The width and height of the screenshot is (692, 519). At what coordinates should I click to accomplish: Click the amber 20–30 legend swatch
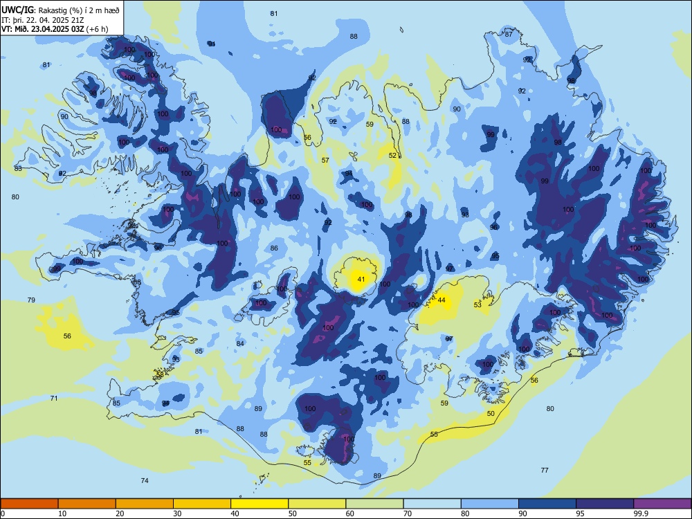[145, 504]
